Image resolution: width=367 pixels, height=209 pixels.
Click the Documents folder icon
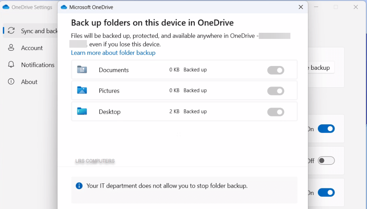click(x=82, y=70)
